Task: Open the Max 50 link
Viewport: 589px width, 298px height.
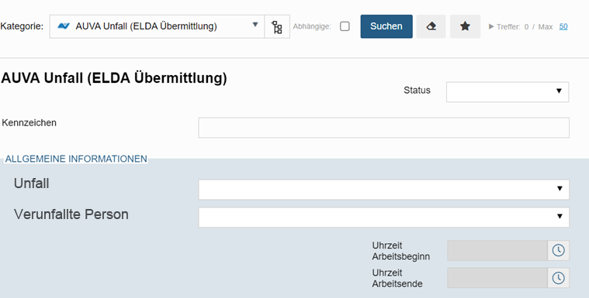Action: coord(563,26)
